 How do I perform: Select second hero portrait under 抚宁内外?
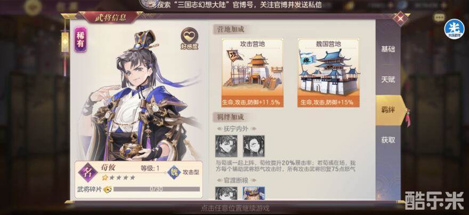point(254,146)
